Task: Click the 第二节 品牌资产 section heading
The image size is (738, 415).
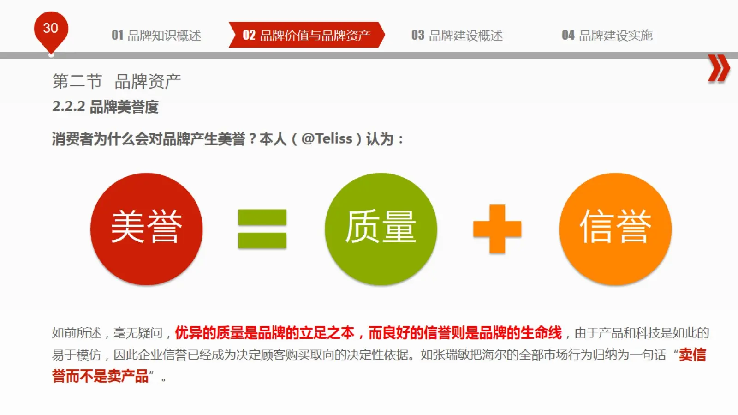Action: click(x=116, y=81)
